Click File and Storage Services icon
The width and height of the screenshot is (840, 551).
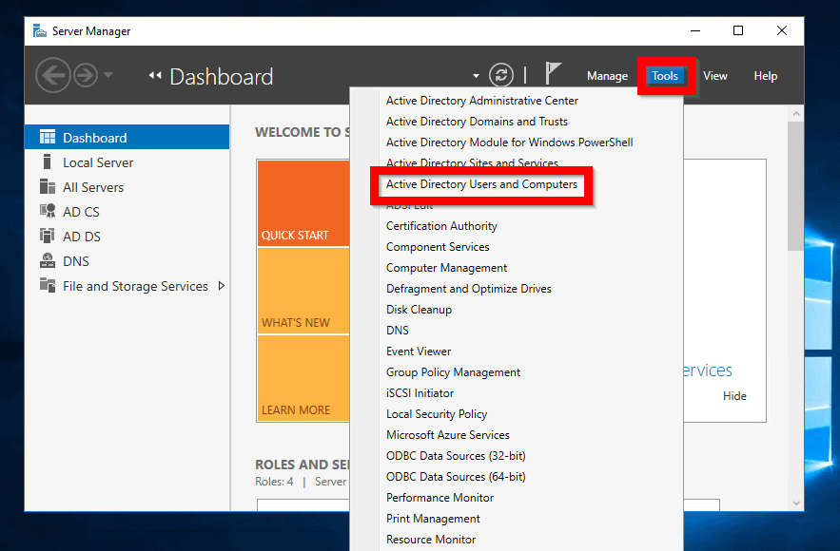pos(48,285)
